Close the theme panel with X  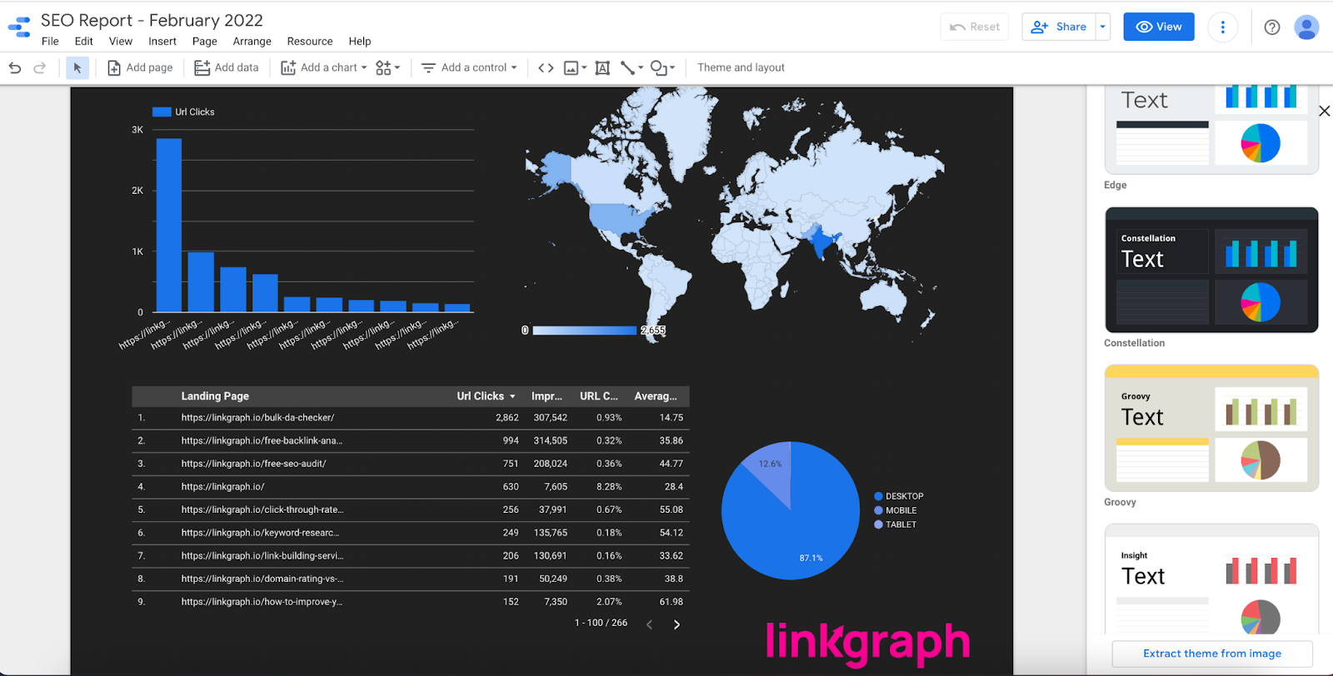pyautogui.click(x=1324, y=111)
